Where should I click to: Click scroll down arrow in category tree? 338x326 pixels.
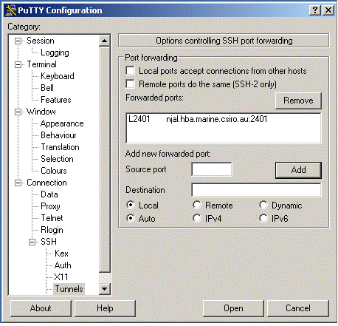(105, 289)
